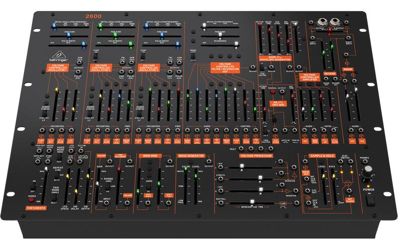
Task: Flip the Trig Mode Single/Mult switch
Action: point(54,197)
